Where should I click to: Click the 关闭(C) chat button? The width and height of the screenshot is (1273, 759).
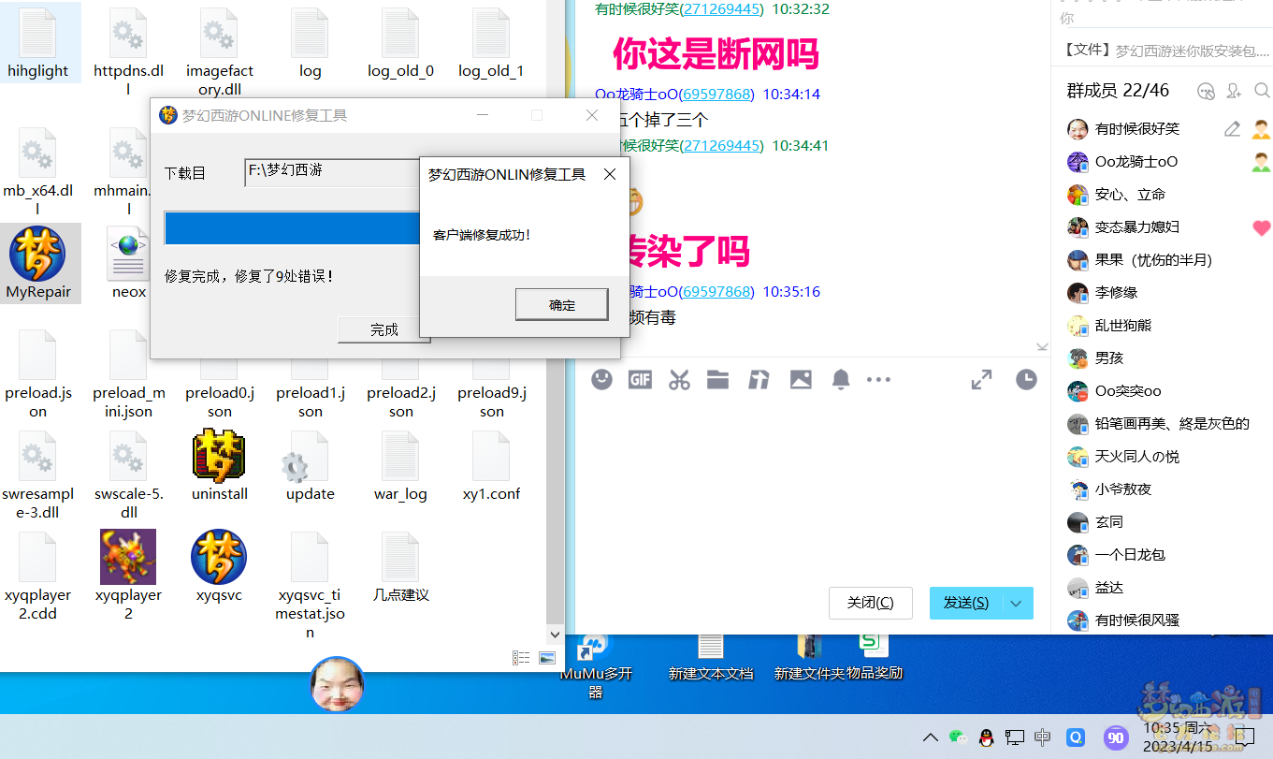[x=870, y=603]
